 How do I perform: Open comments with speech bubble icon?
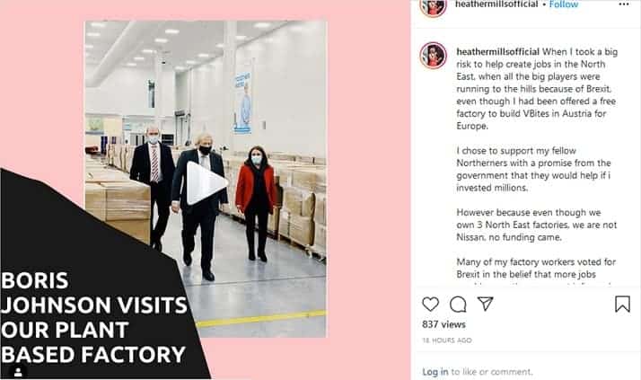[458, 305]
